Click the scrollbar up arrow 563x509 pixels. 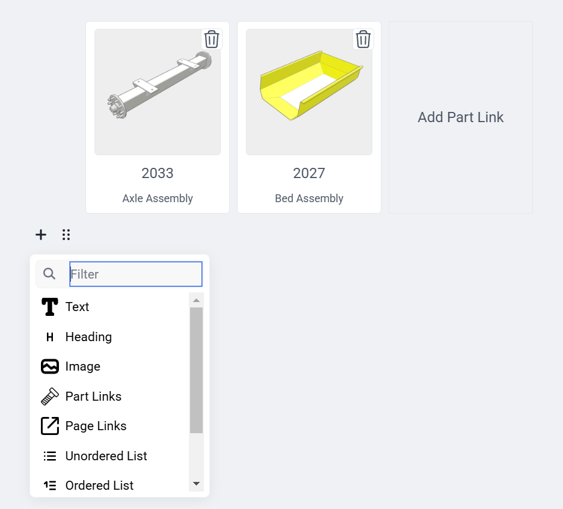196,300
